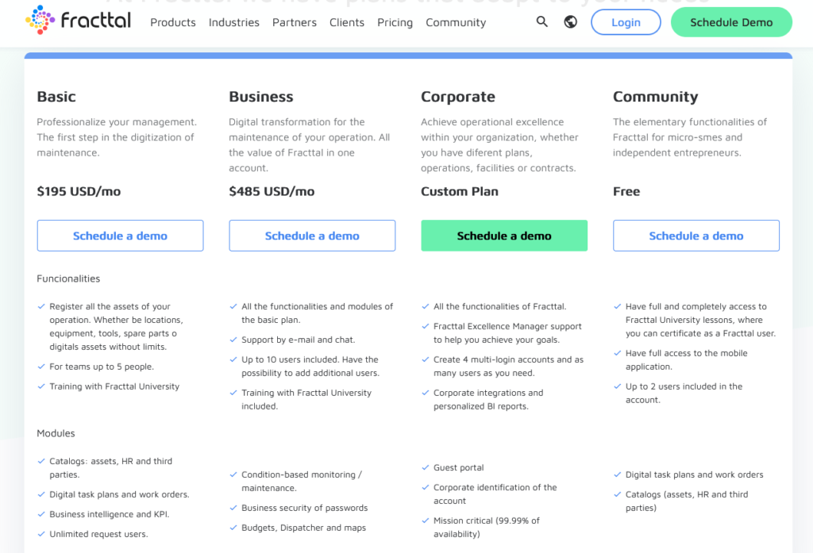Go to the Clients page

[x=347, y=22]
